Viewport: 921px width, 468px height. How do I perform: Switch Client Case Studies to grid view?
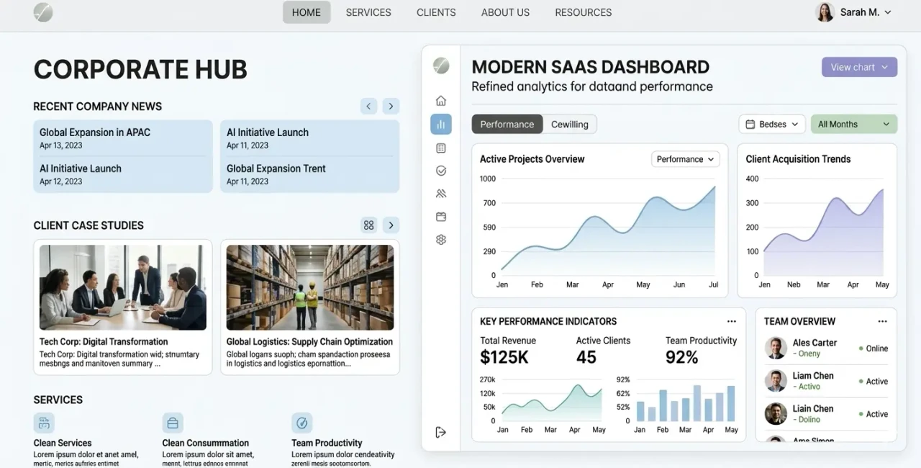pos(368,225)
